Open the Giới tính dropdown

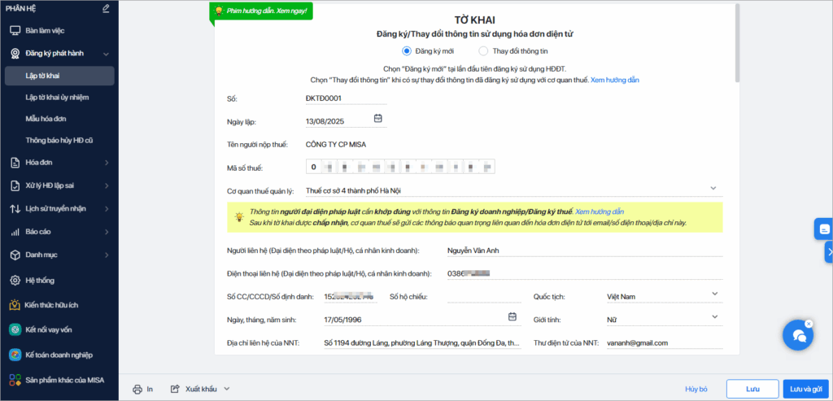coord(715,316)
